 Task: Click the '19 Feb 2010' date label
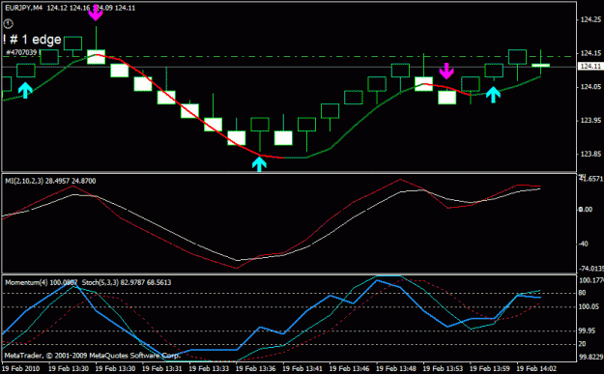coord(20,368)
